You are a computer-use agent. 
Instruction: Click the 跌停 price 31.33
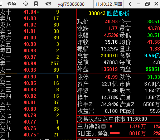click(x=154, y=77)
